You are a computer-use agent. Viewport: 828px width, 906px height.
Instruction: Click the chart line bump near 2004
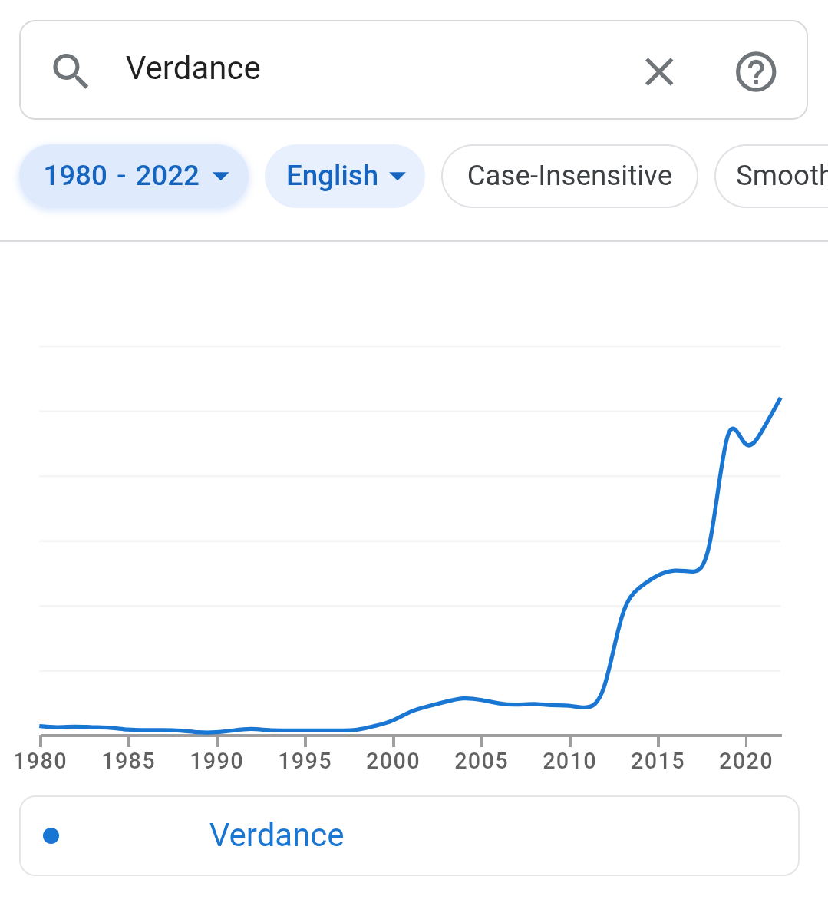click(463, 698)
